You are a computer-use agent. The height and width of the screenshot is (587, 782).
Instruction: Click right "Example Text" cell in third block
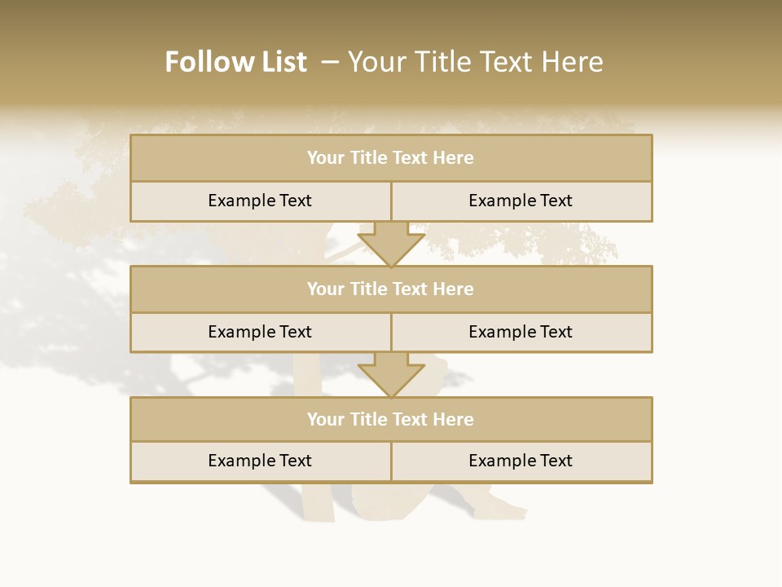tap(521, 461)
